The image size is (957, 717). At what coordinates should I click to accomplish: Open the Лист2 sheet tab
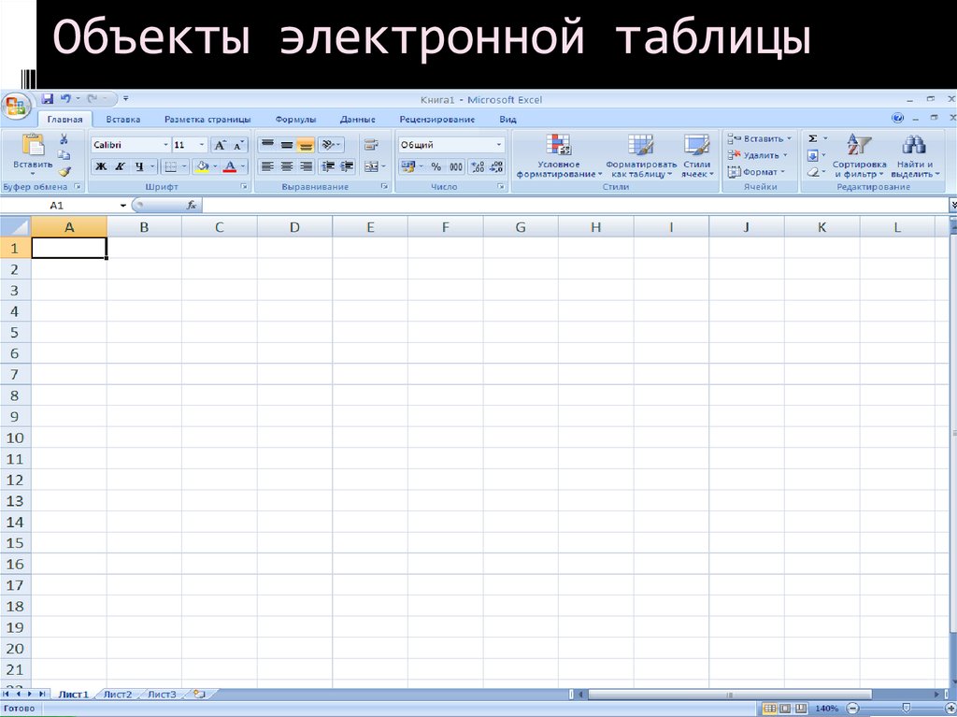pos(118,694)
